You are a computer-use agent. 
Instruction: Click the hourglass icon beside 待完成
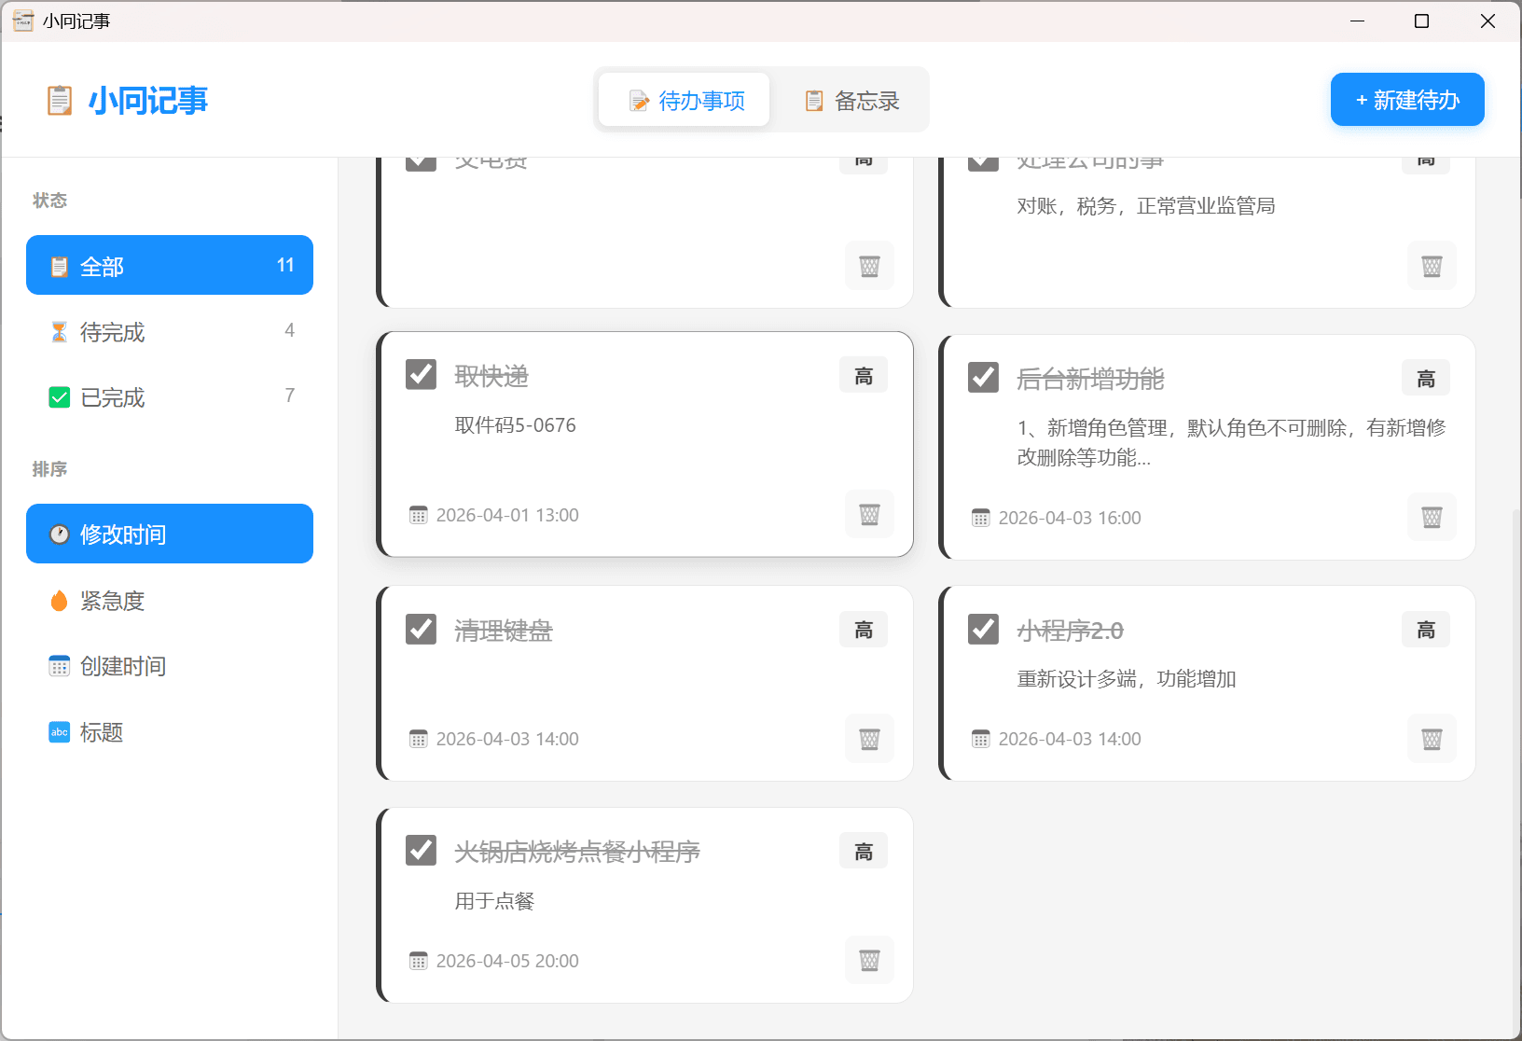pyautogui.click(x=59, y=332)
